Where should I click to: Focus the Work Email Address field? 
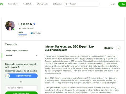[21, 88]
